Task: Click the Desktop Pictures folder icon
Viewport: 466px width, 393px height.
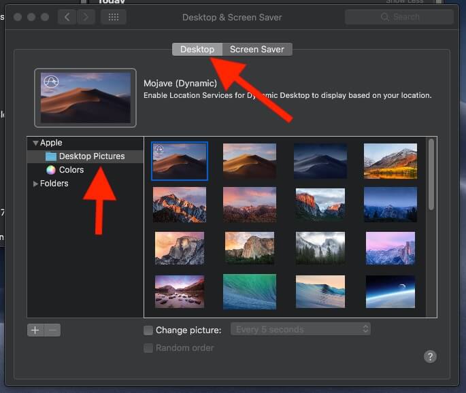Action: coord(51,156)
